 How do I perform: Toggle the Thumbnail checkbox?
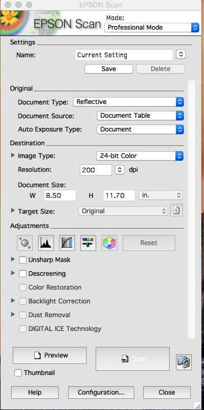point(18,372)
